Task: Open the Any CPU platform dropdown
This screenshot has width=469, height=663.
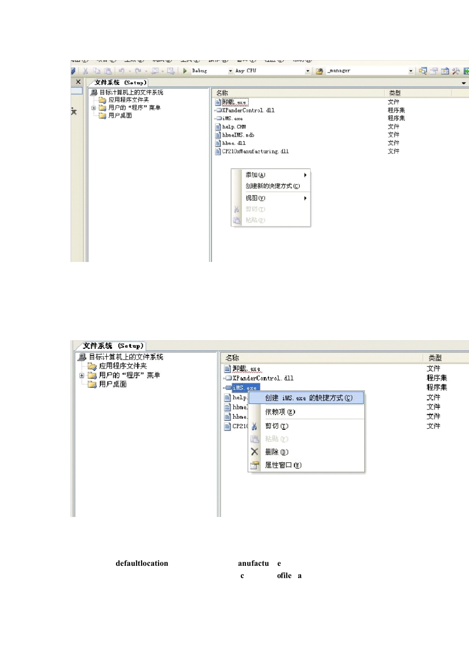Action: [308, 71]
